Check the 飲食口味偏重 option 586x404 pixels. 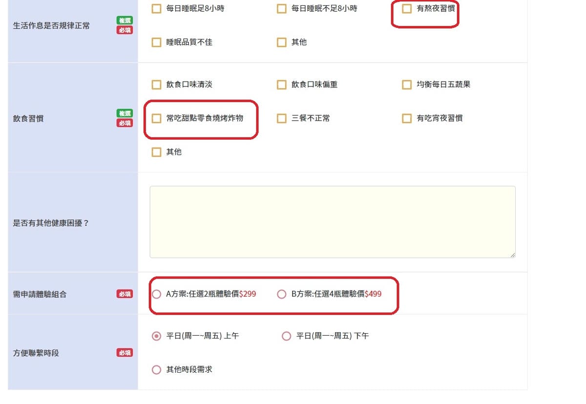[x=282, y=84]
